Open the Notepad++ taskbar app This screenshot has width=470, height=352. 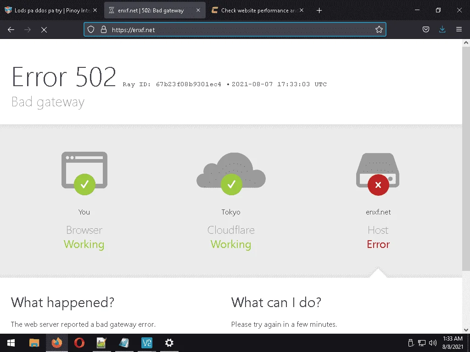tap(101, 343)
